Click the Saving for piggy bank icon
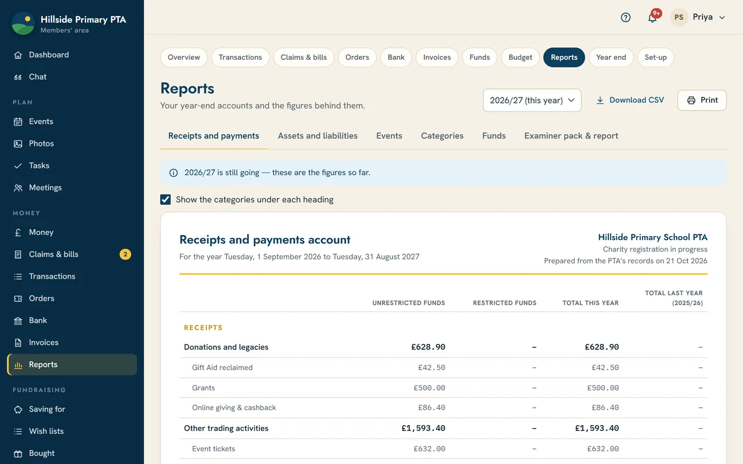Image resolution: width=743 pixels, height=464 pixels. 18,409
